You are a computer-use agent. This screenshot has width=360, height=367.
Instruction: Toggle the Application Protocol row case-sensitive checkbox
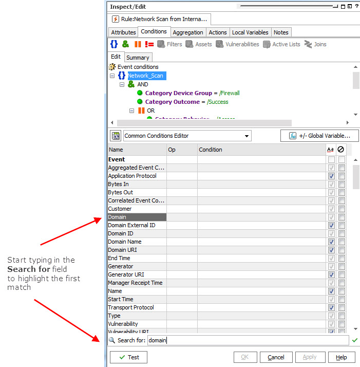pos(331,176)
